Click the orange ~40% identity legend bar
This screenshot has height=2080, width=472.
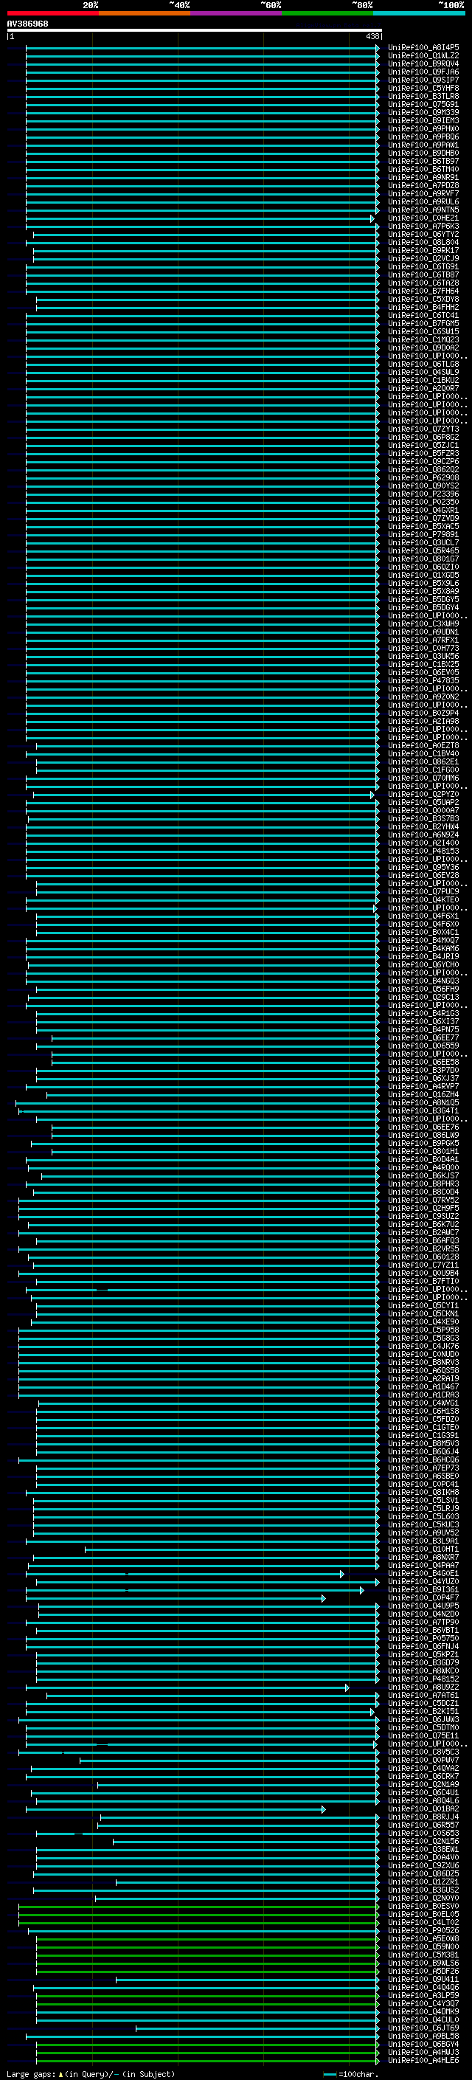tap(145, 13)
